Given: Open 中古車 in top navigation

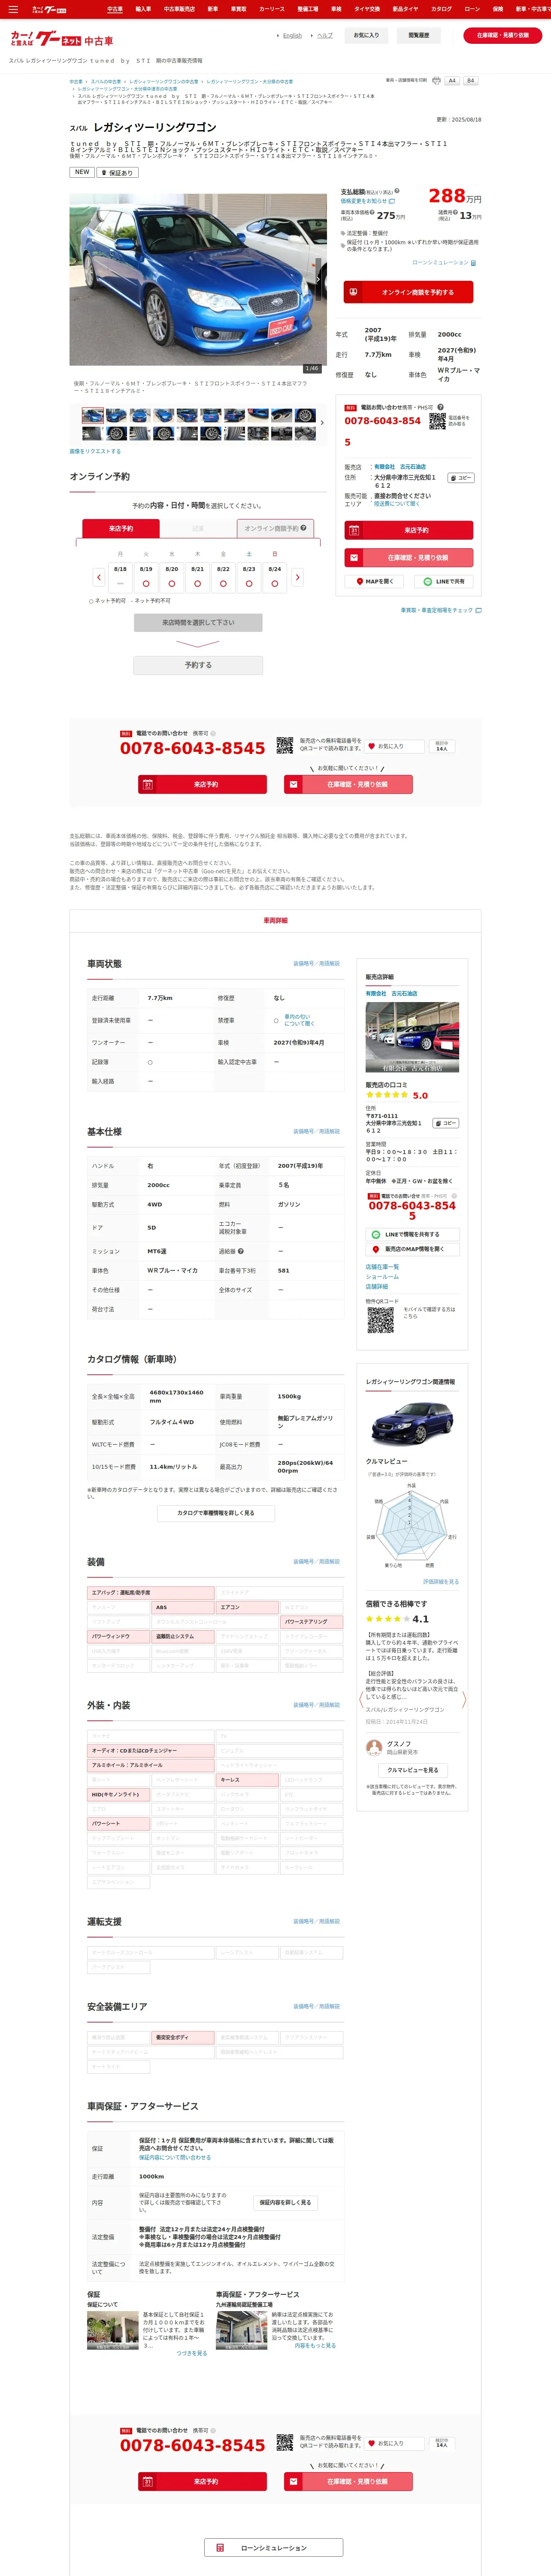Looking at the screenshot, I should click(115, 9).
